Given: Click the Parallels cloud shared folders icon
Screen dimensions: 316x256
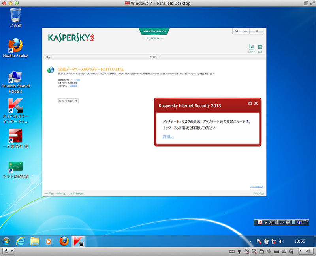Looking at the screenshot, I should [x=284, y=251].
